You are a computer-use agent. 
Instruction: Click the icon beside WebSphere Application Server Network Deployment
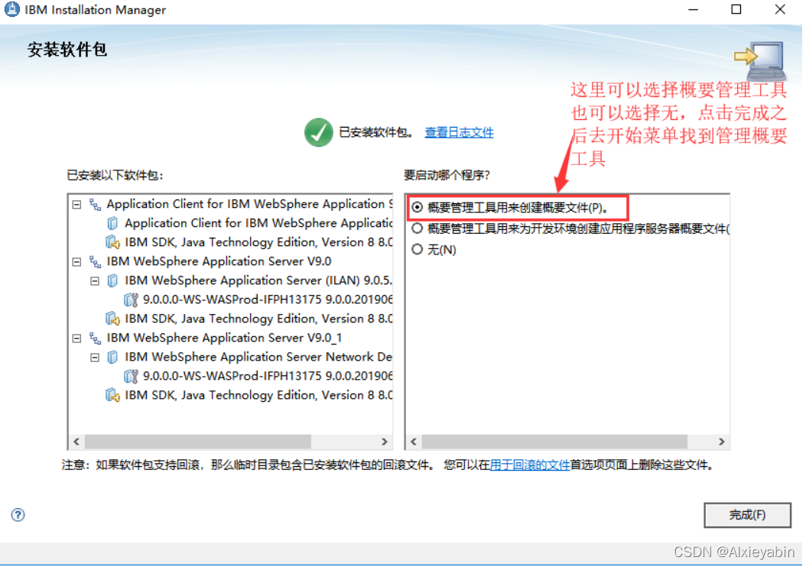pos(112,356)
